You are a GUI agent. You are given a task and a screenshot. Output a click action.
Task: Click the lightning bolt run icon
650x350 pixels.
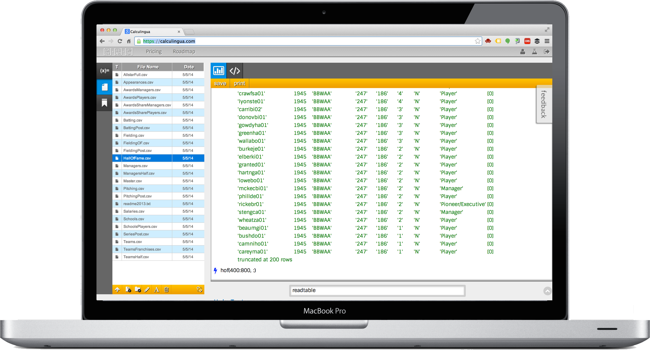(216, 271)
